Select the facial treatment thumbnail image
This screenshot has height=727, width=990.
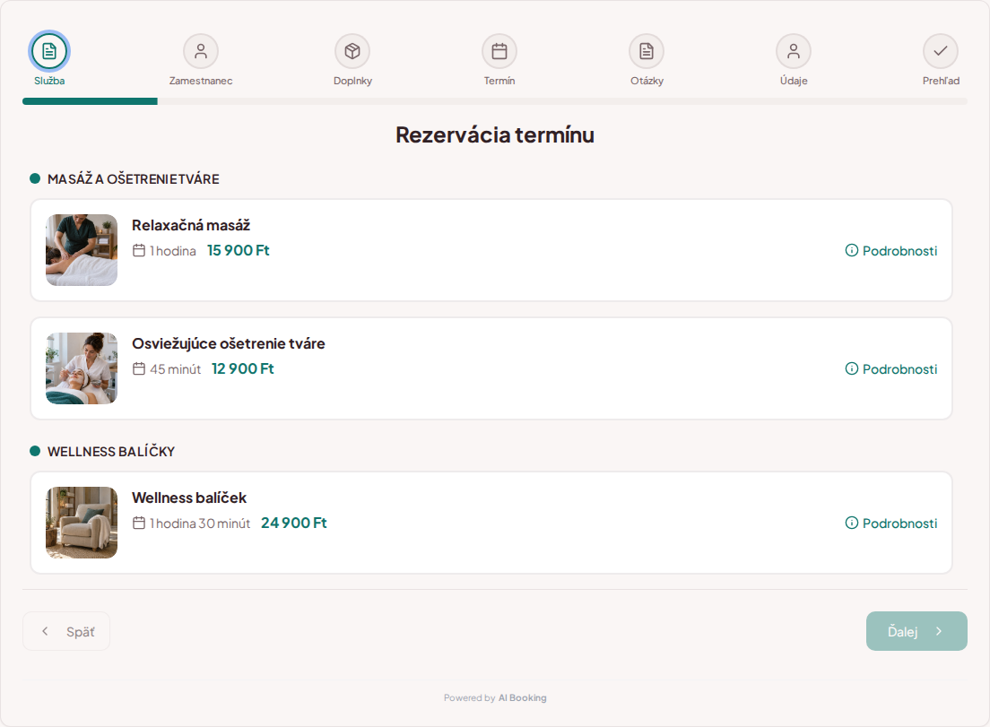[82, 368]
